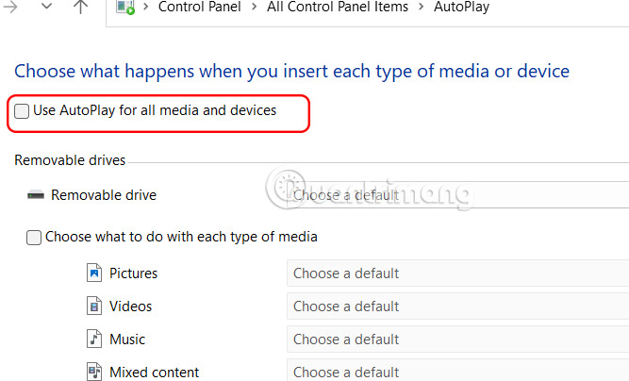
Task: Tick Choose what to do with each media type
Action: [x=34, y=238]
